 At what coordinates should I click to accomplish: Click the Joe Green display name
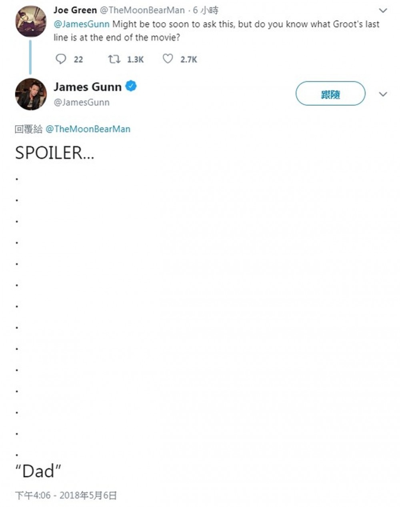(75, 10)
